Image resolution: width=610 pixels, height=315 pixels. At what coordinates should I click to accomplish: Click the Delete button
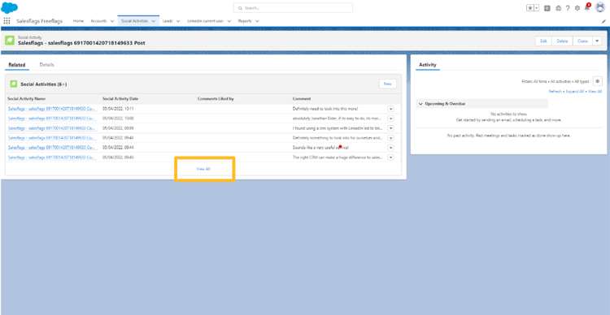562,41
